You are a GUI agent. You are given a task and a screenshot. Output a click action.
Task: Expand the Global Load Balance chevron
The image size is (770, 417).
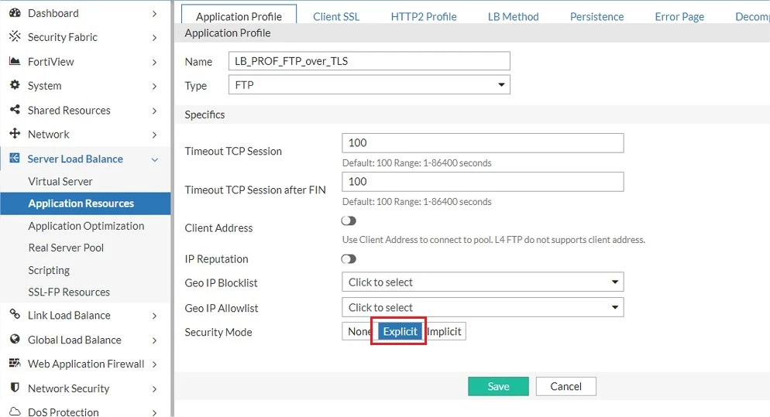coord(155,340)
